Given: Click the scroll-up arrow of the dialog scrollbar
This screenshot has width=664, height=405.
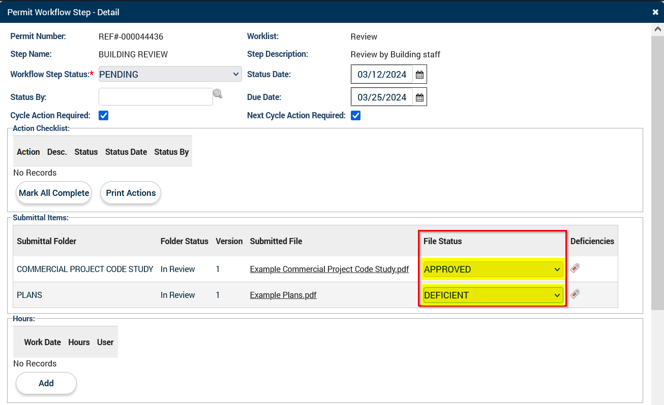Looking at the screenshot, I should 657,29.
